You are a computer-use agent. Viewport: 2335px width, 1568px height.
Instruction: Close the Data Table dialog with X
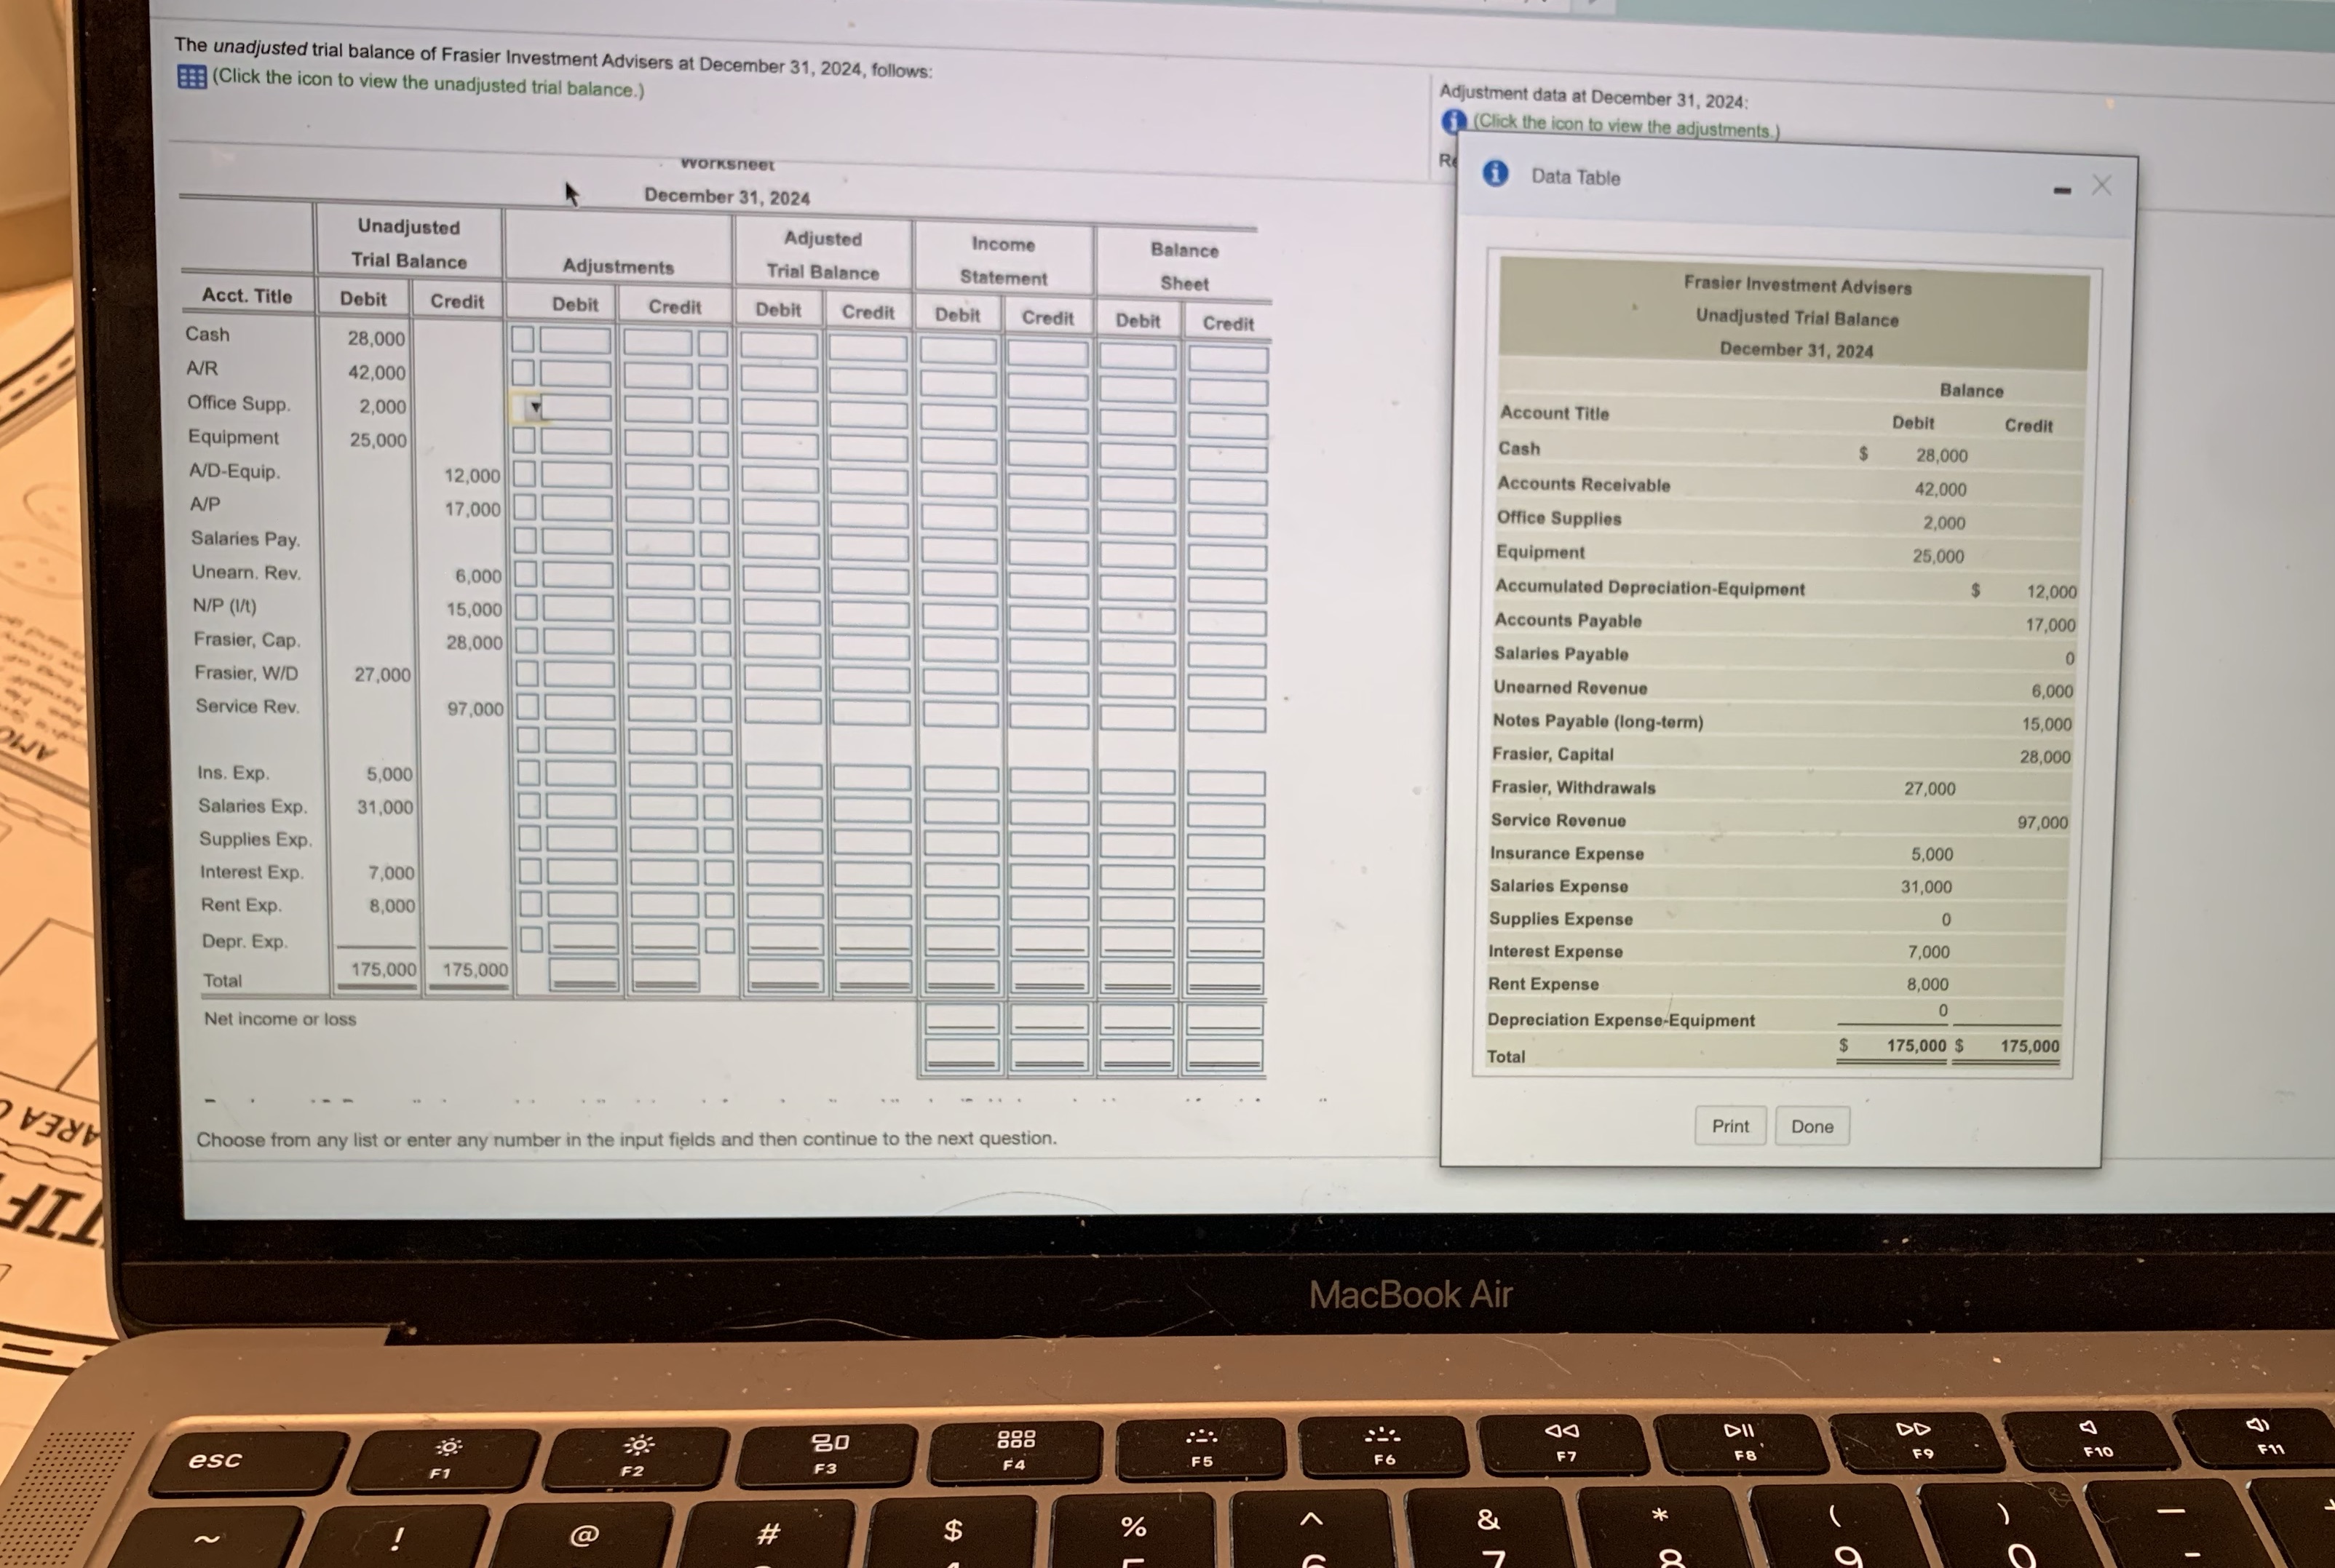2101,186
